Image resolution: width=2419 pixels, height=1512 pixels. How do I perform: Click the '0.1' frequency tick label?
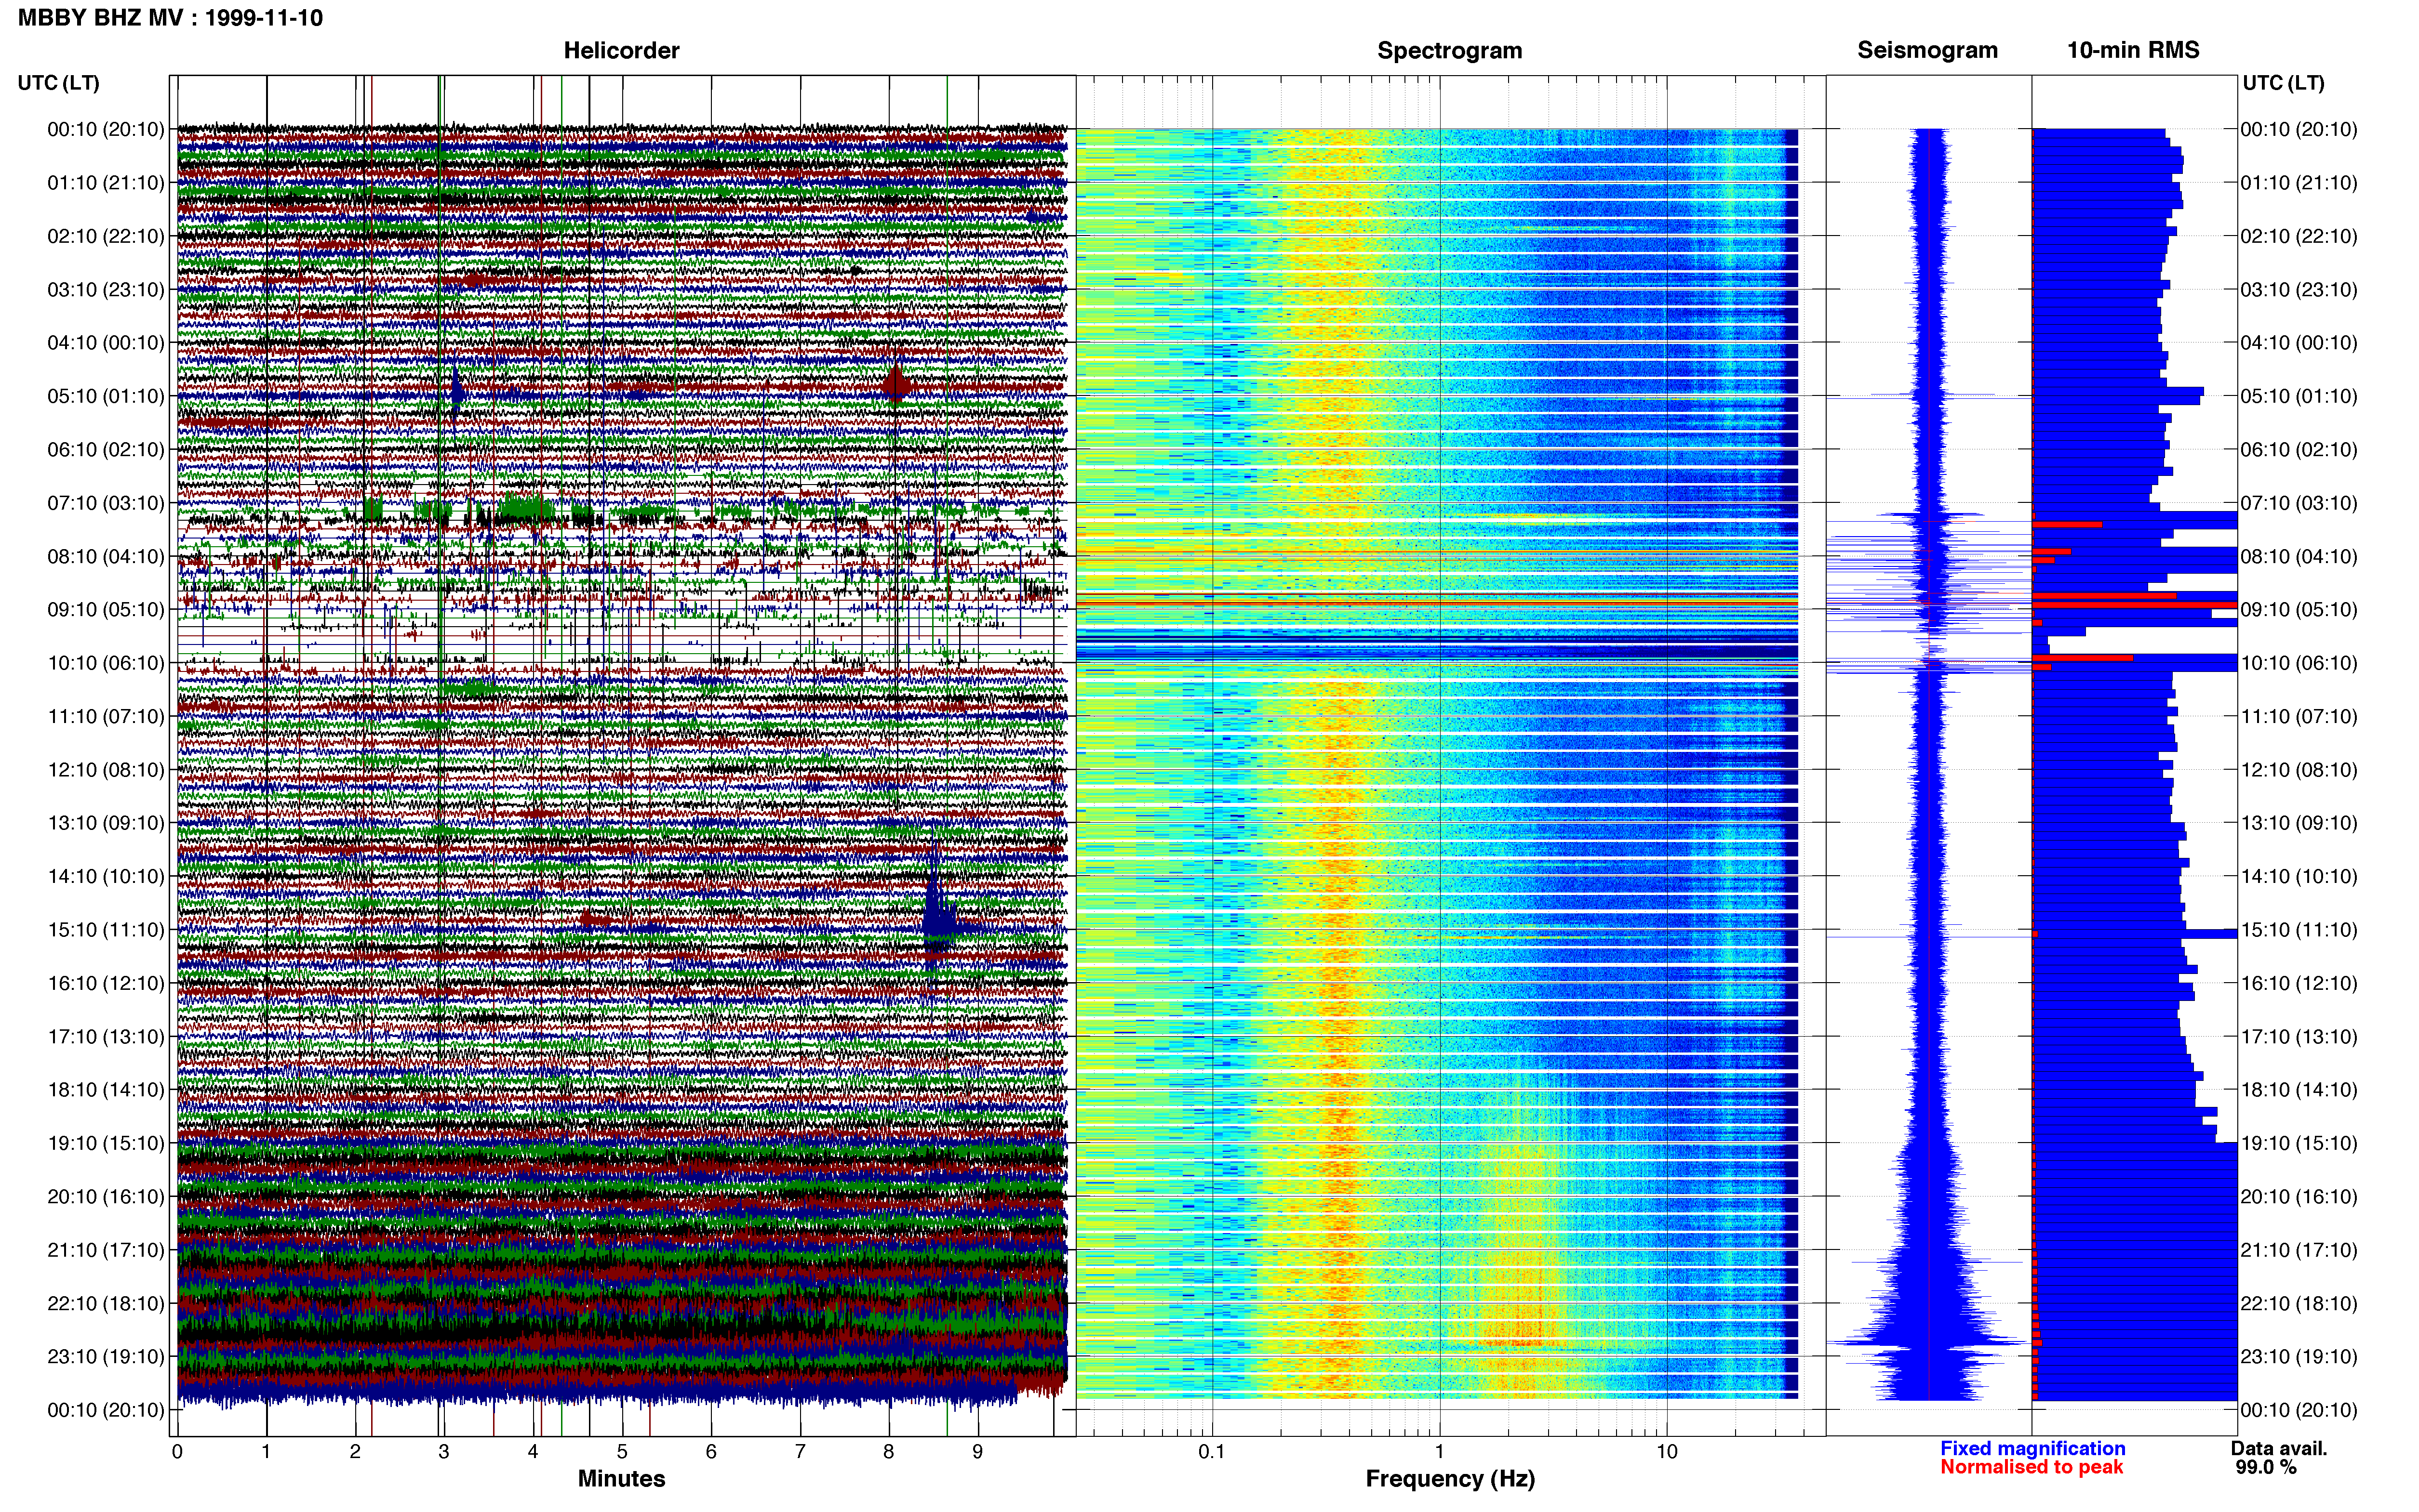click(x=1212, y=1451)
